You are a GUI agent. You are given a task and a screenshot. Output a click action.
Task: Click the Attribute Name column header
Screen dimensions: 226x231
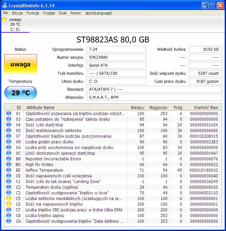(x=75, y=107)
